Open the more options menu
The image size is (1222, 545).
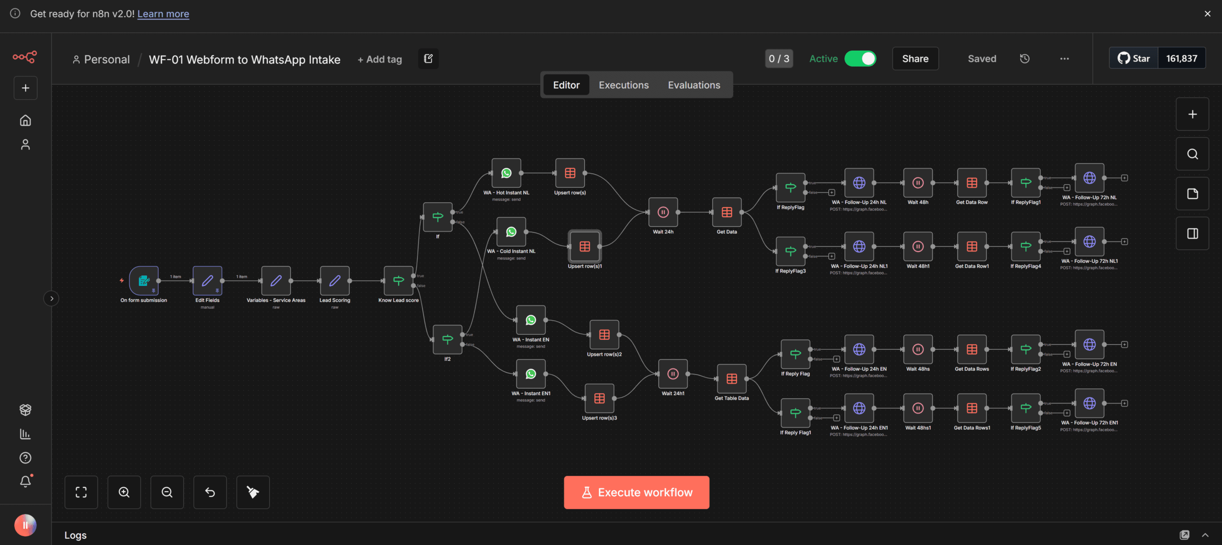tap(1064, 58)
